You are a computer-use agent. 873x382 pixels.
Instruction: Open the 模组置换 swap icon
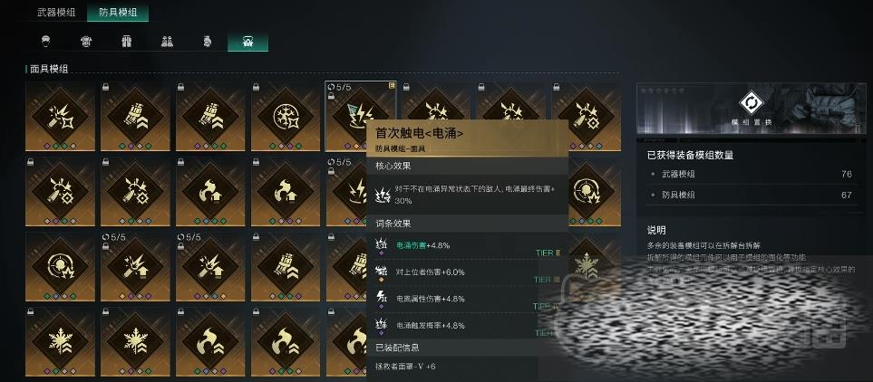[x=751, y=102]
